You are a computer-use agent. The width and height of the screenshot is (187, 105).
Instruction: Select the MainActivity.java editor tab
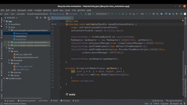coord(62,18)
